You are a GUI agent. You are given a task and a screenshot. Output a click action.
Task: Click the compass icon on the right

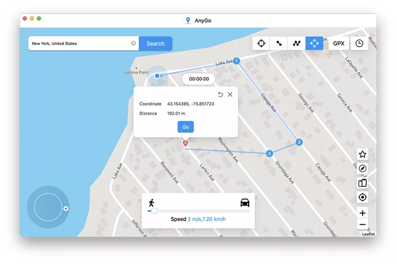coord(362,169)
